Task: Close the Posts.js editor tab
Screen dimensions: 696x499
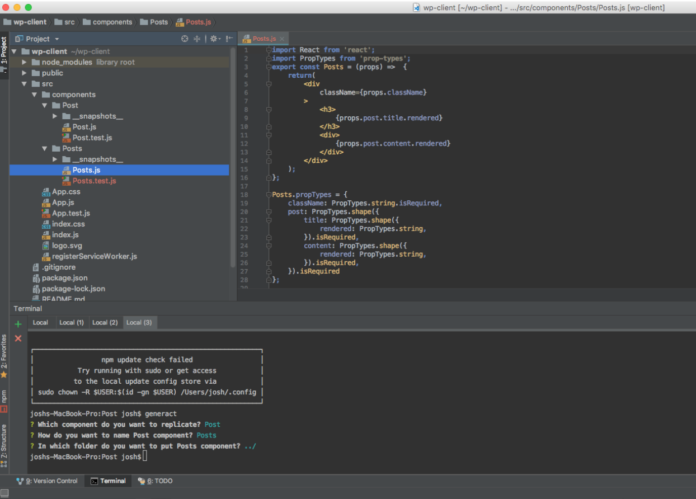Action: click(x=283, y=39)
